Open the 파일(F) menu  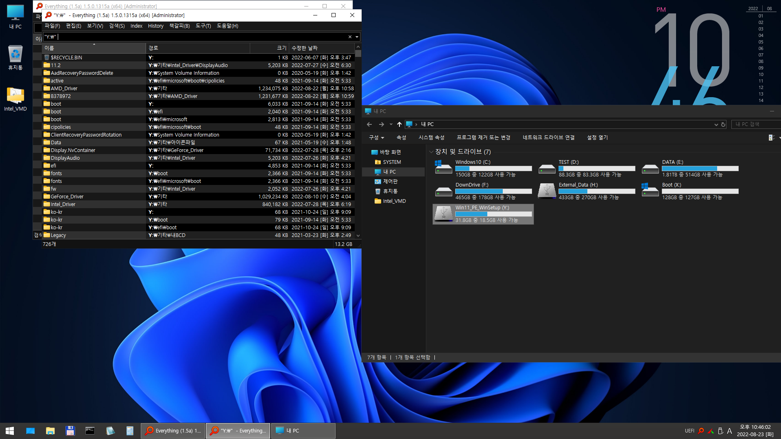(52, 26)
